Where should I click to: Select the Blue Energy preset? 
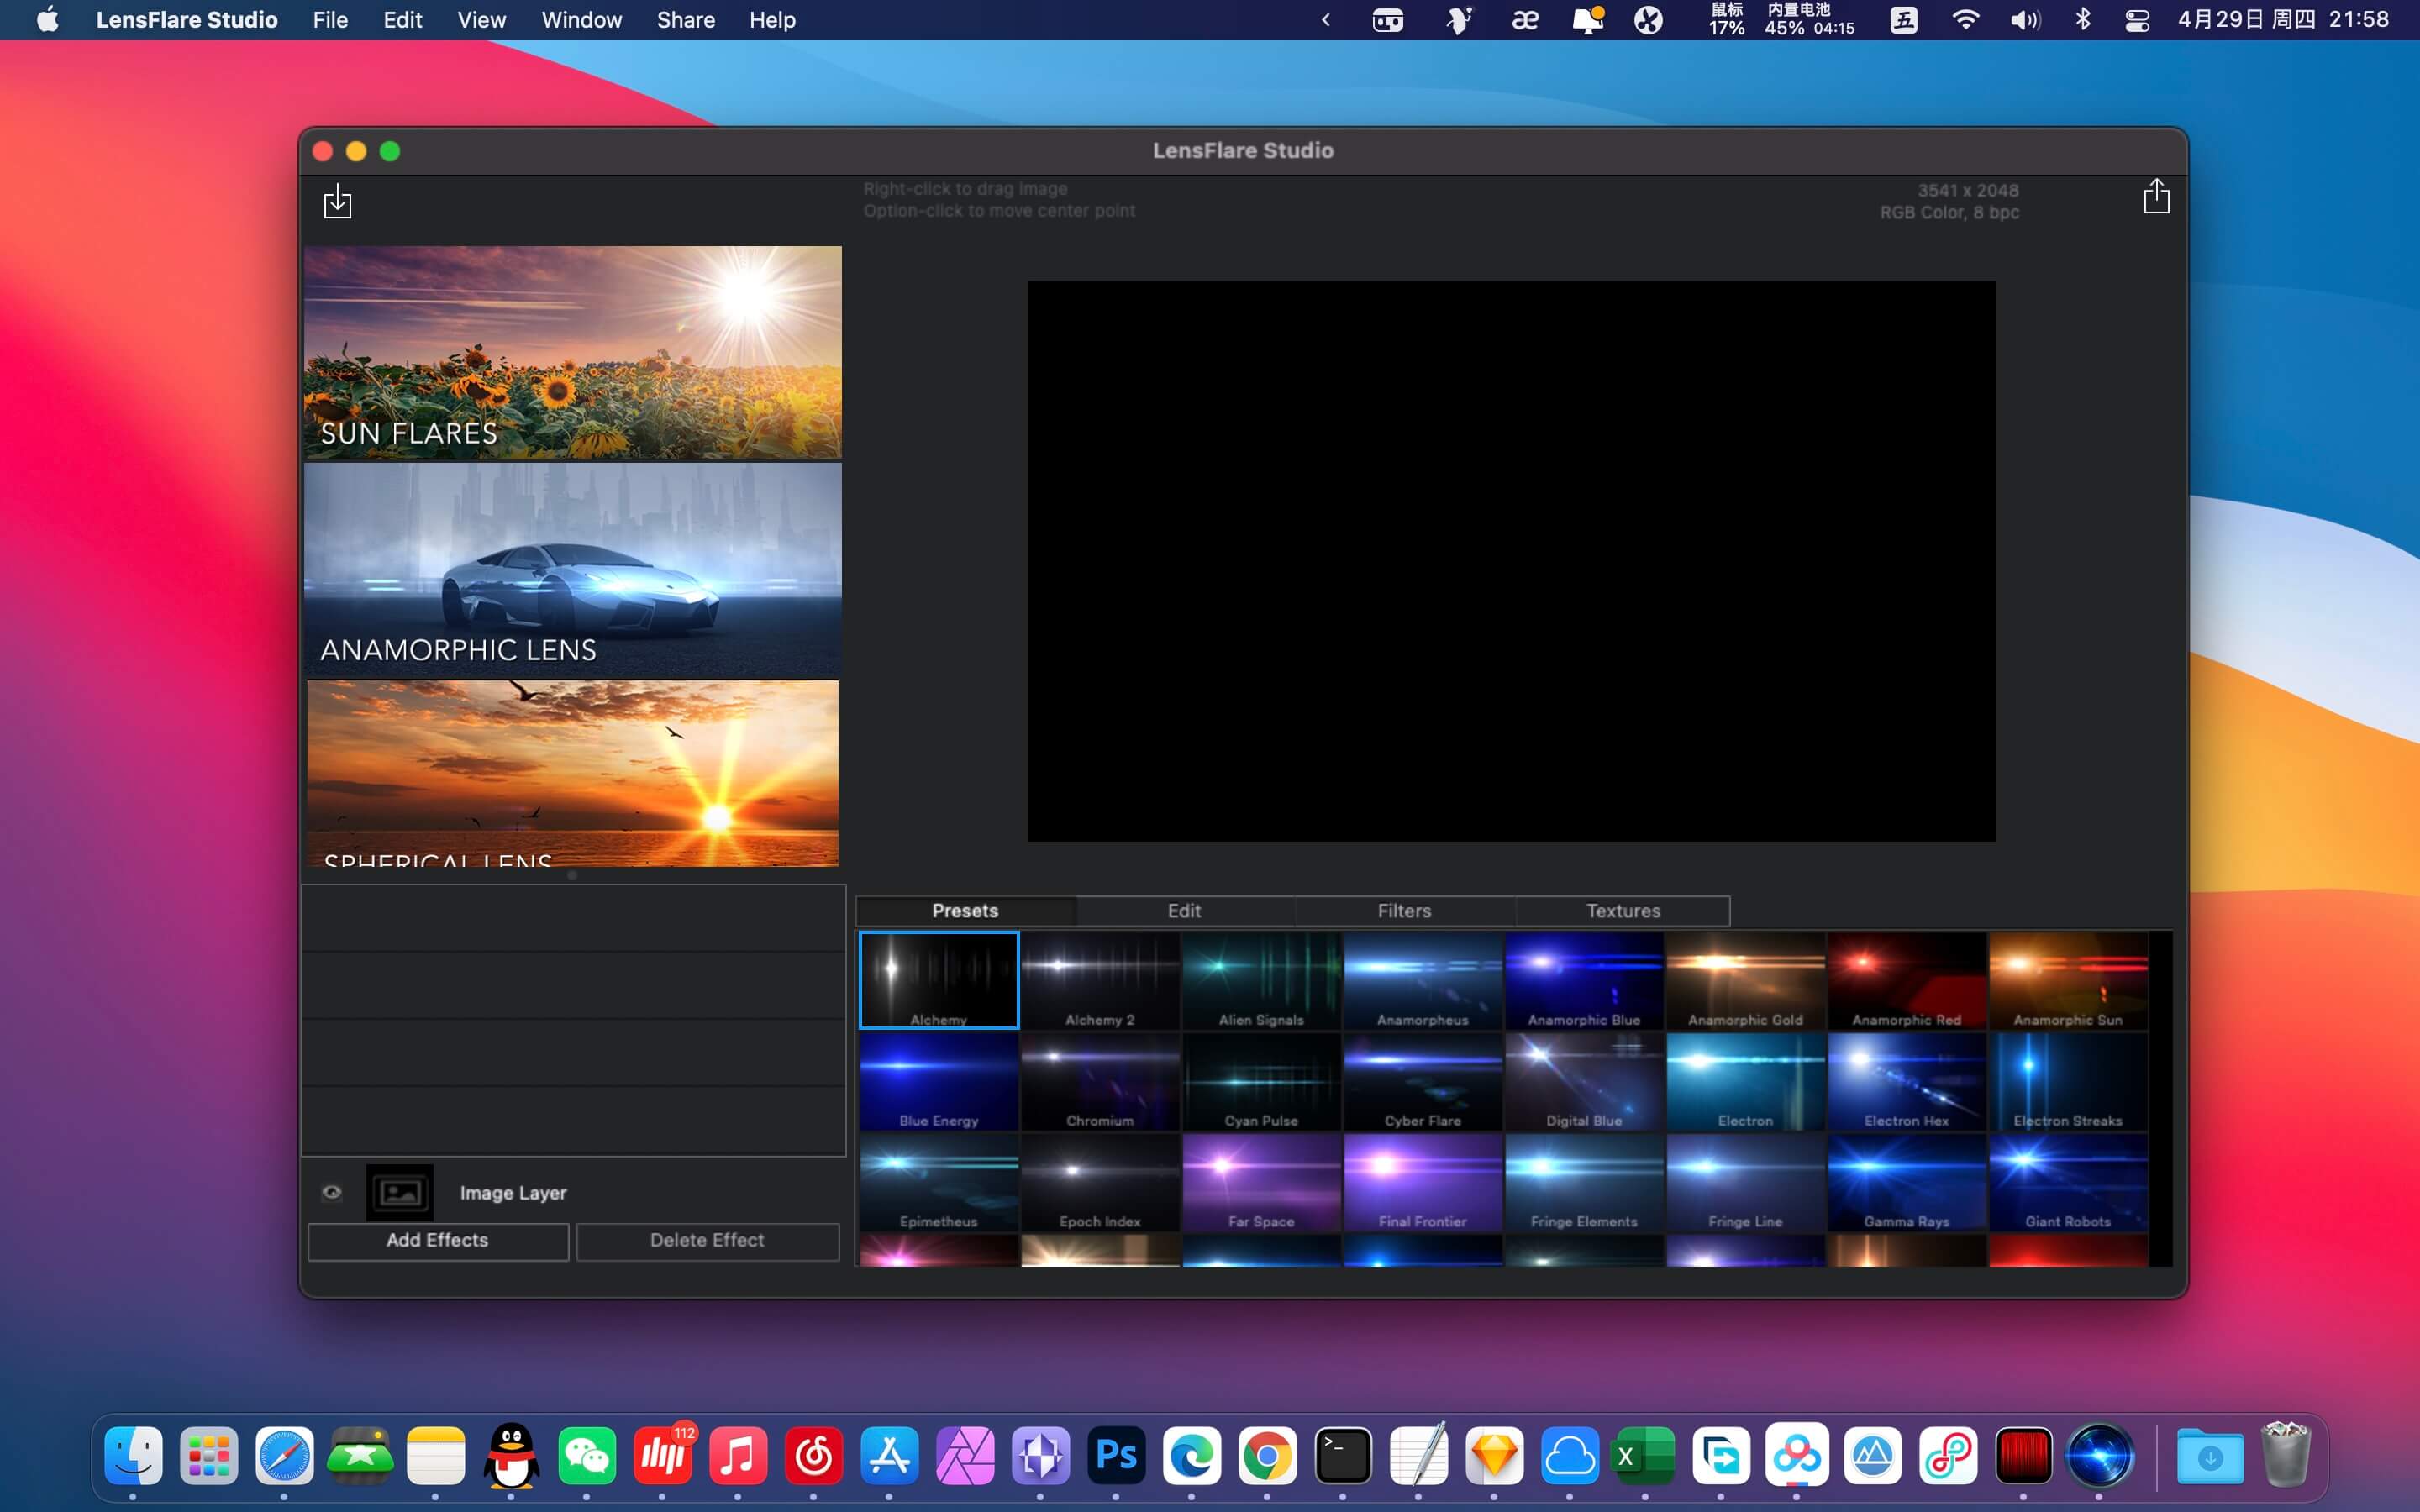(x=939, y=1081)
